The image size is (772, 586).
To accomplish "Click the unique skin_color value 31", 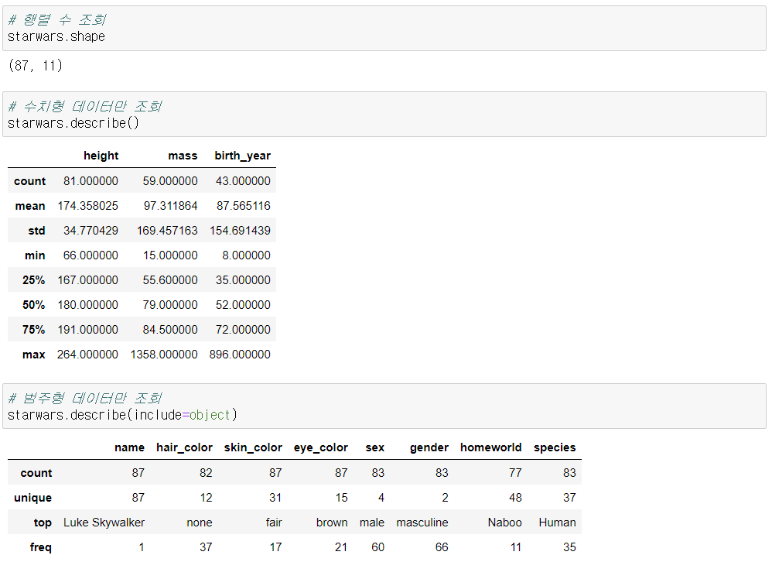I will [275, 498].
